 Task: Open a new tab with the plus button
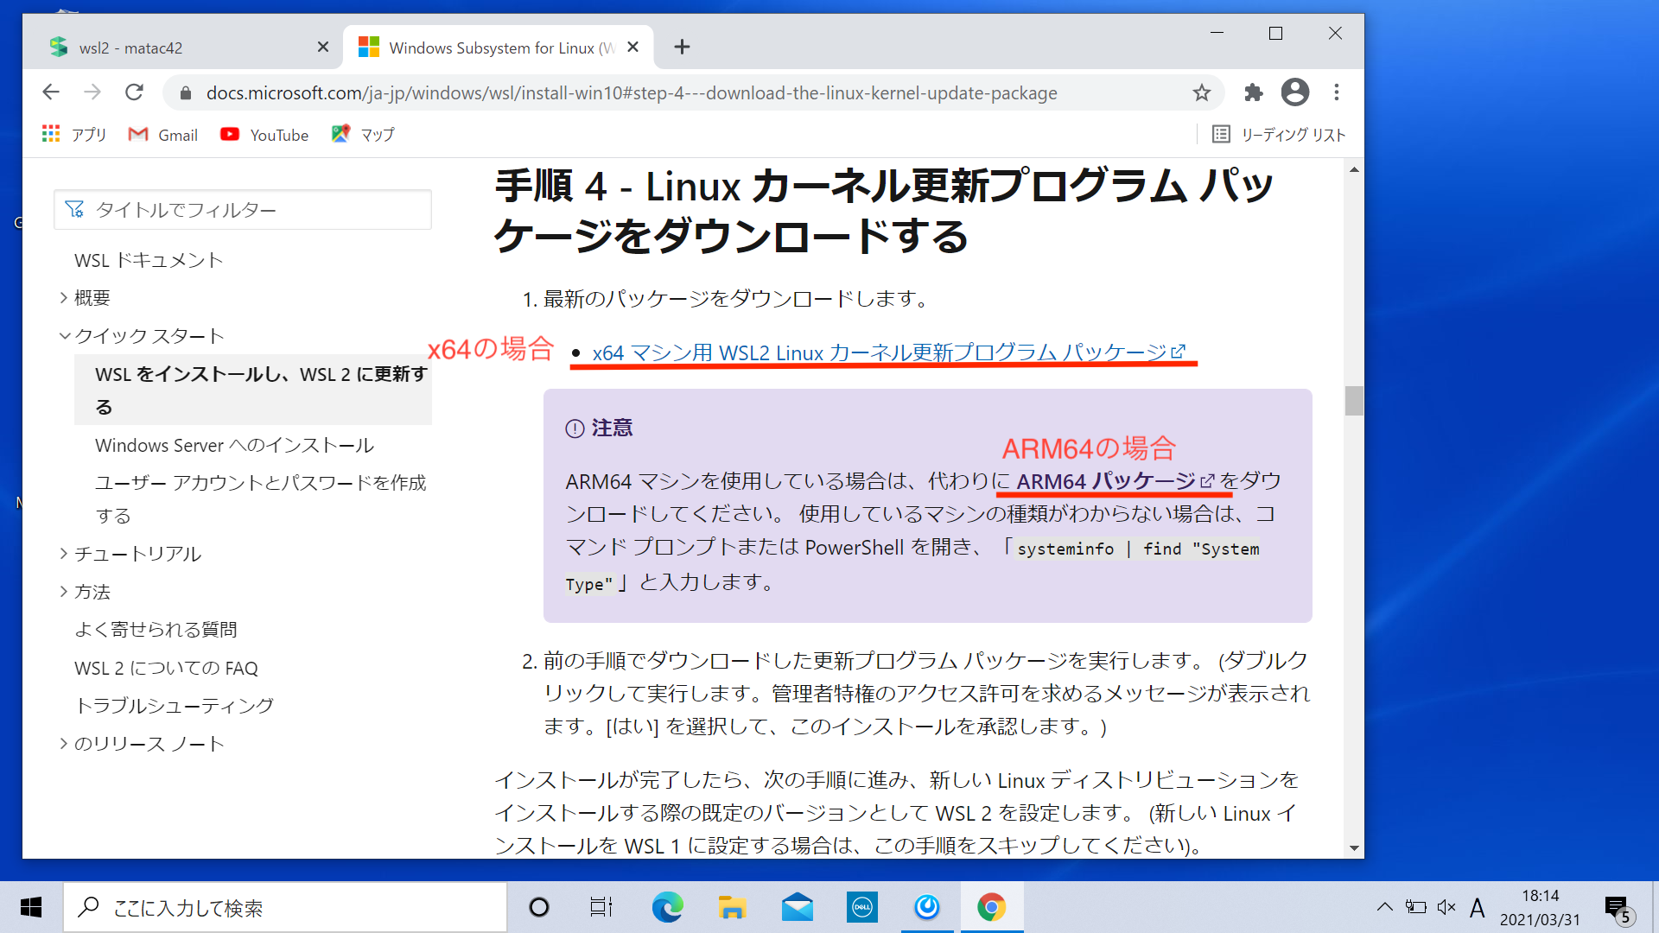[x=682, y=47]
